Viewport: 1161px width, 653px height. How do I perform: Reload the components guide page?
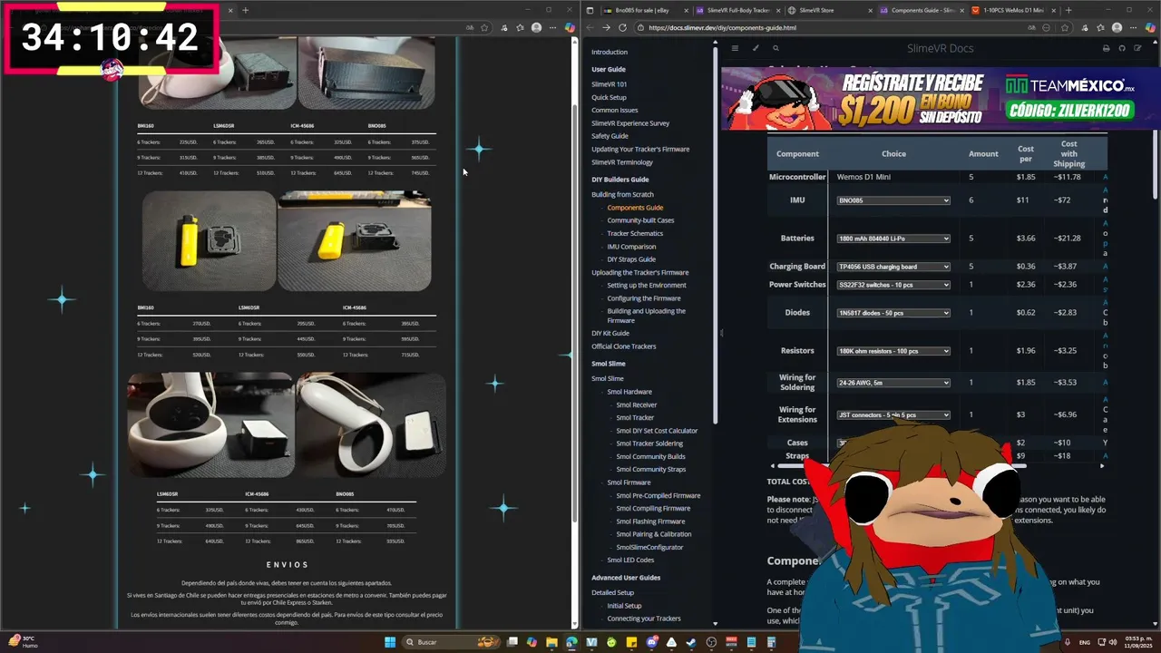(622, 27)
